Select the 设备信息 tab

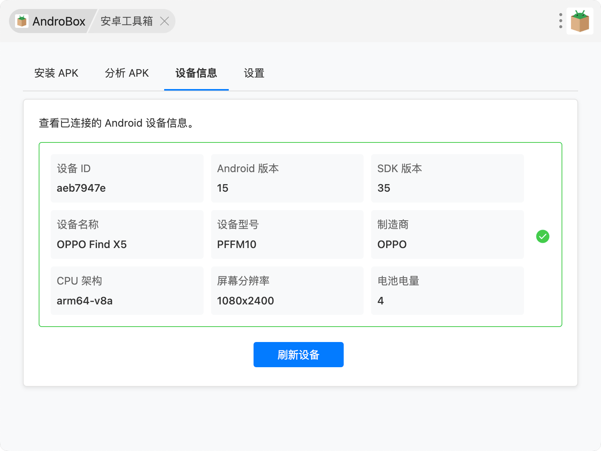click(196, 73)
